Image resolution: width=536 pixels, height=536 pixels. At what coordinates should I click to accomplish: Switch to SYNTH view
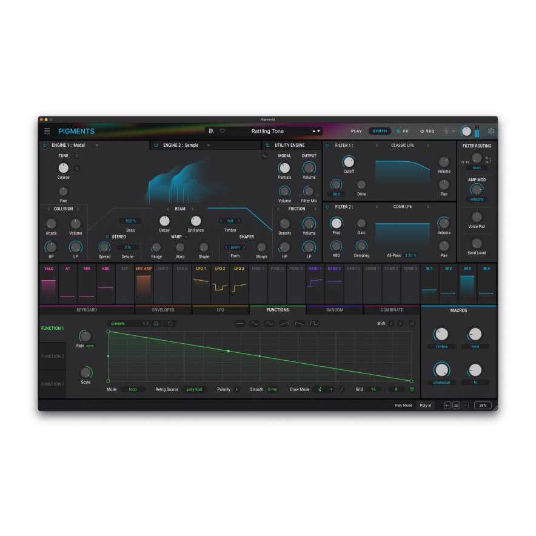click(x=380, y=131)
